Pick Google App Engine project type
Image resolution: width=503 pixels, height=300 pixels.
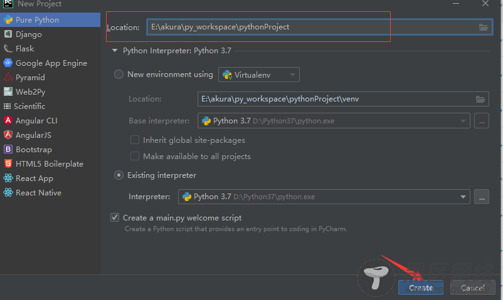(x=50, y=63)
